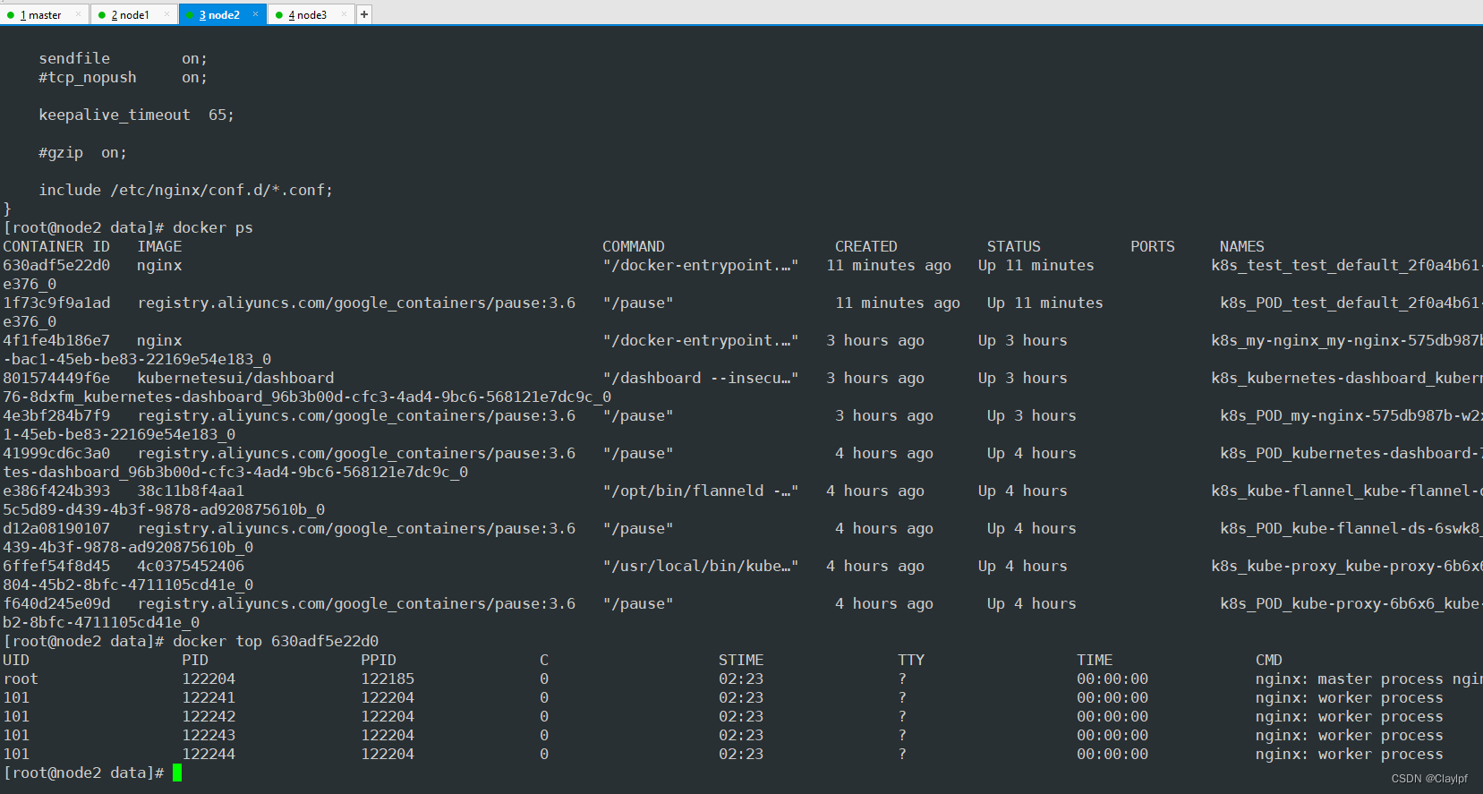Image resolution: width=1483 pixels, height=794 pixels.
Task: Click the 'STIME' column header
Action: (x=741, y=660)
